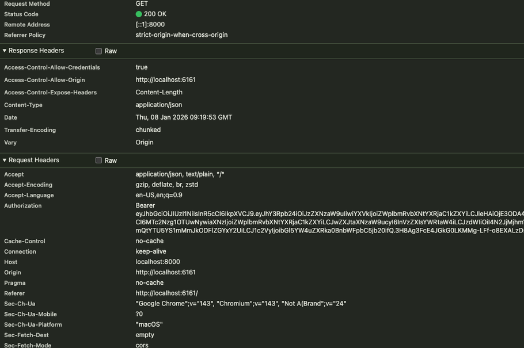The image size is (524, 348).
Task: Click the Accept-Encoding value gzip, deflate, br, zstd
Action: pos(166,185)
